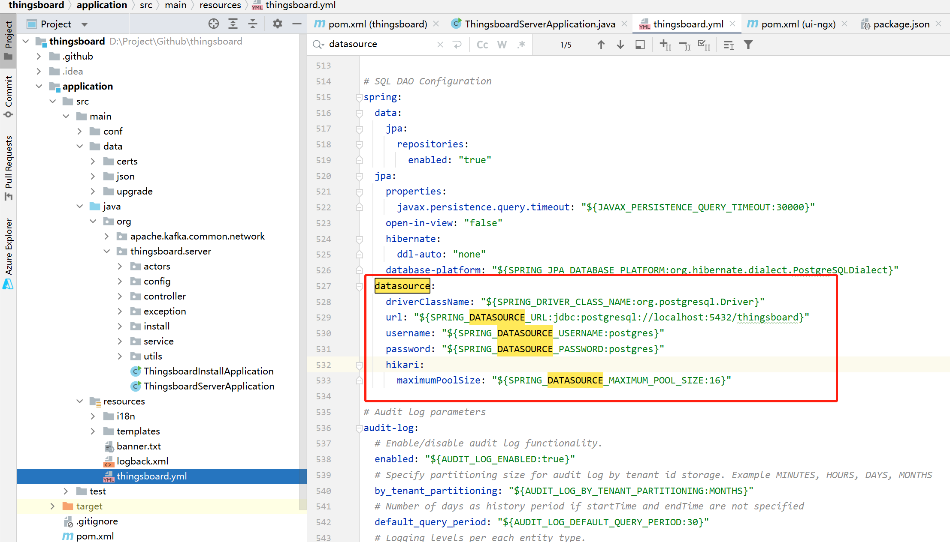Click application in the breadcrumb path
Image resolution: width=950 pixels, height=542 pixels.
[x=102, y=5]
